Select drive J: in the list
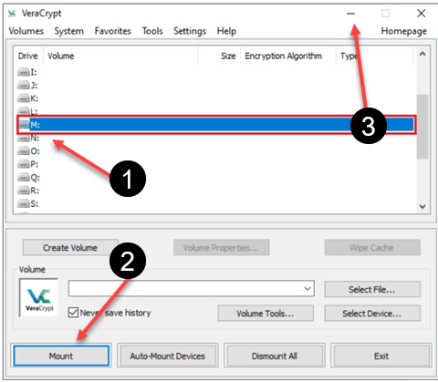Screen dimensions: 438x382 [x=27, y=86]
